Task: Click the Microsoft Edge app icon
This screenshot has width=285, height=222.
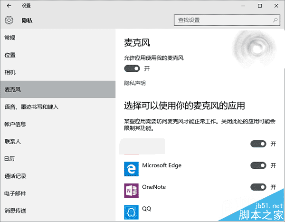Action: click(x=131, y=169)
